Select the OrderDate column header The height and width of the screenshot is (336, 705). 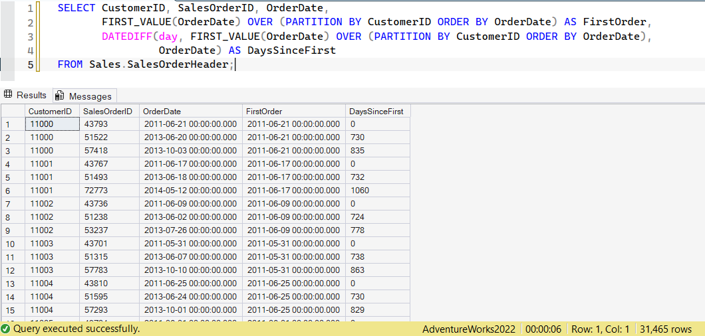tap(190, 111)
